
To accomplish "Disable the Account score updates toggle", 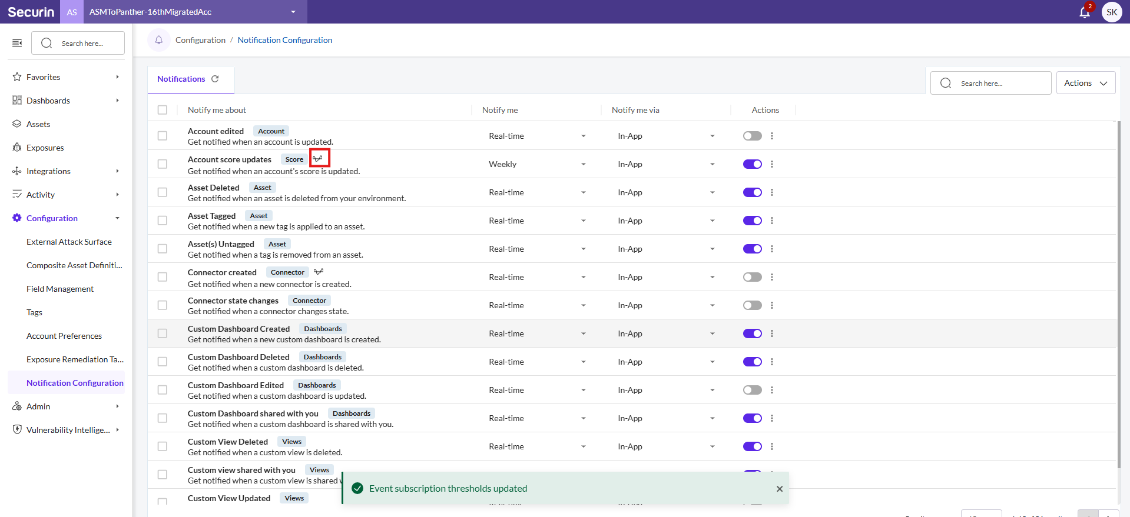I will tap(752, 164).
